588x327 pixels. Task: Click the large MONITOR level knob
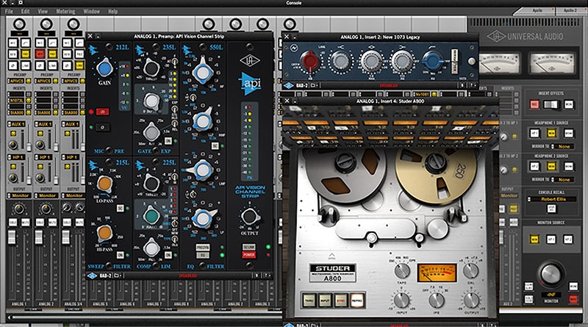[x=550, y=274]
